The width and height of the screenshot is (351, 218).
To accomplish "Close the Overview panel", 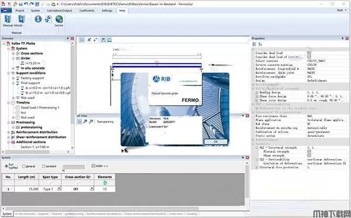I will click(73, 39).
